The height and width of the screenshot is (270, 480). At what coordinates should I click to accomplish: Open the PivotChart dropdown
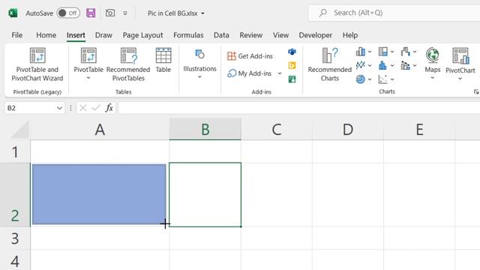pos(460,64)
